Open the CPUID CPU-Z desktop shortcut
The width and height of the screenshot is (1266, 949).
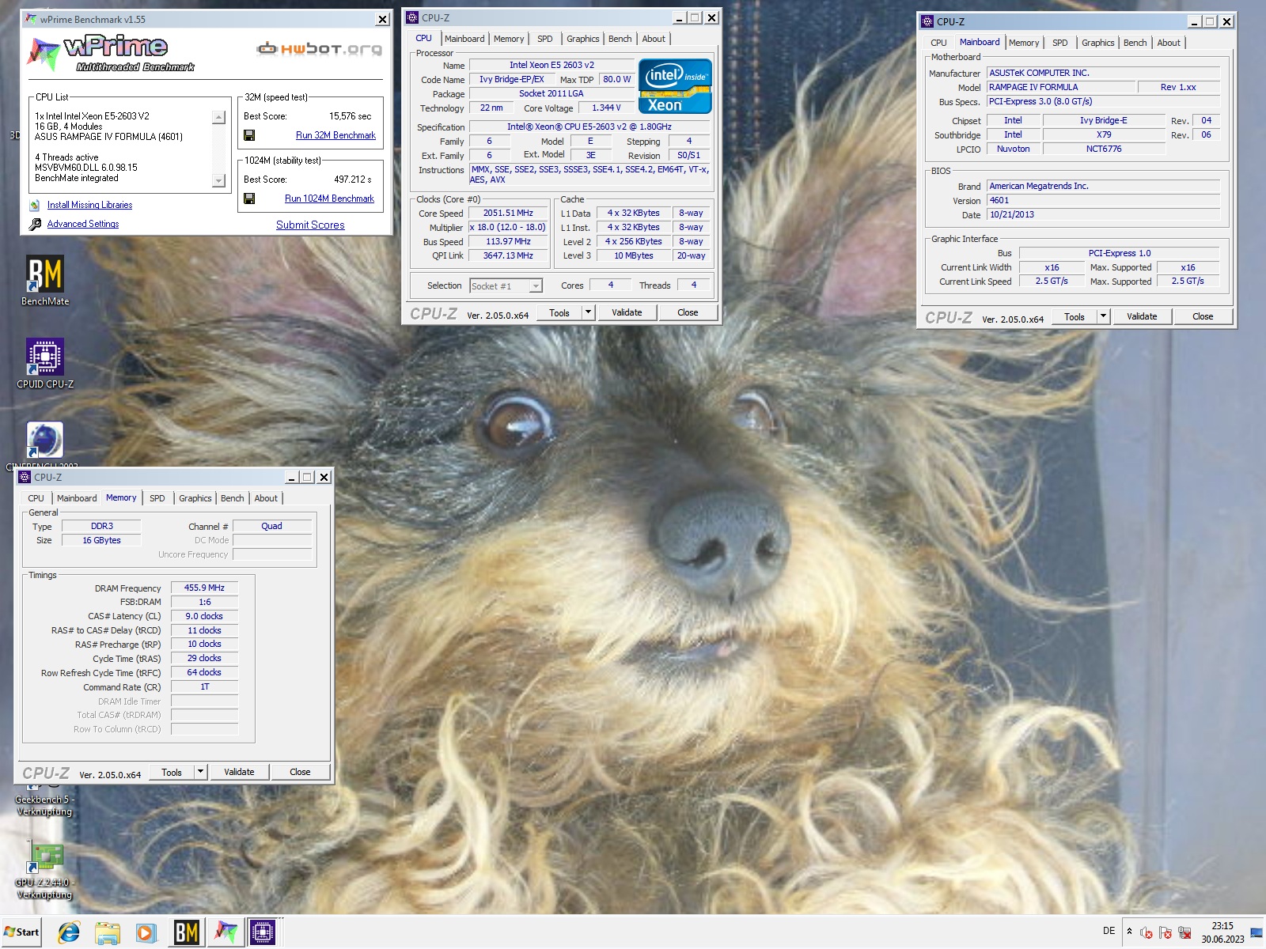point(45,364)
